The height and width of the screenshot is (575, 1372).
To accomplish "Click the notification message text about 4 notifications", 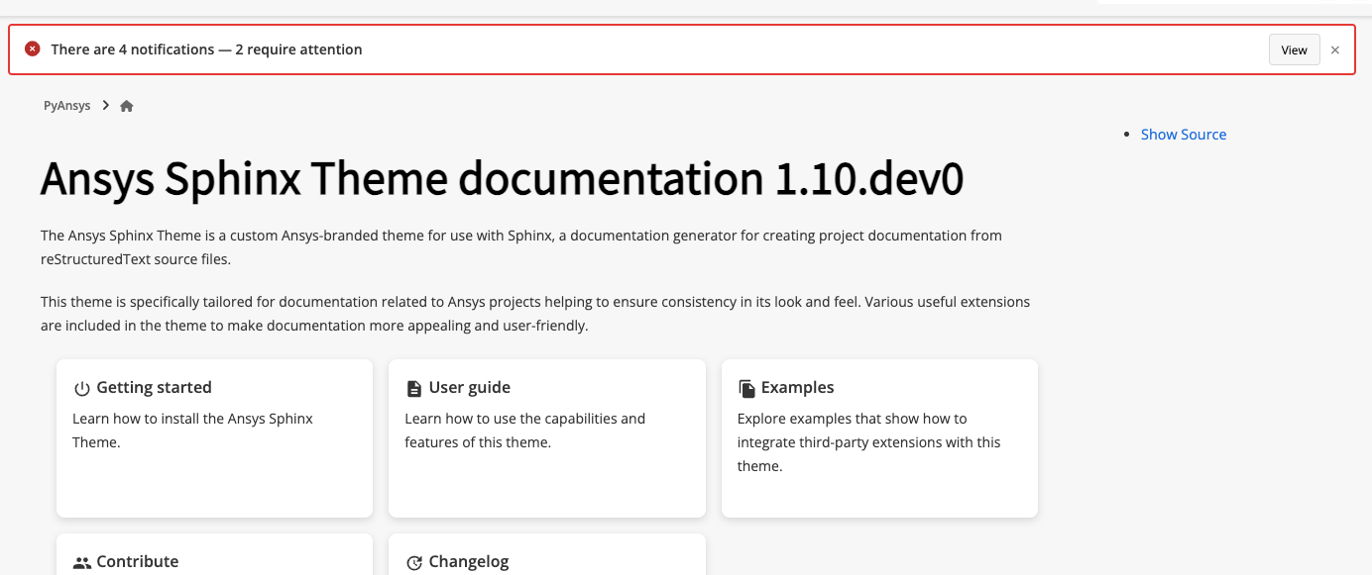I will (206, 49).
